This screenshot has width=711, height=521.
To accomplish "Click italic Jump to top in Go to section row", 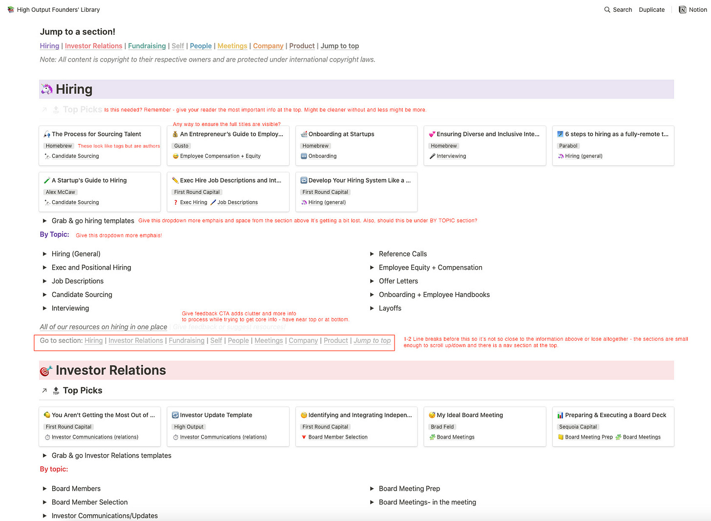I will pos(372,341).
